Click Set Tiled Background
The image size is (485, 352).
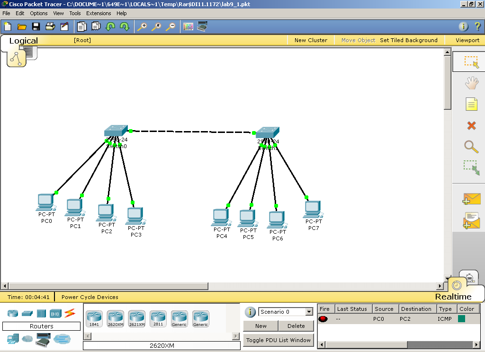click(409, 40)
